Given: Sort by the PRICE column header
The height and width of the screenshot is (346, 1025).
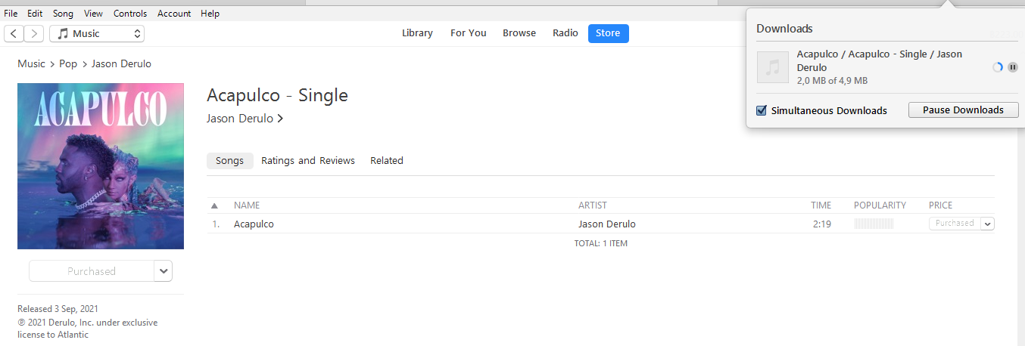Looking at the screenshot, I should [x=941, y=205].
